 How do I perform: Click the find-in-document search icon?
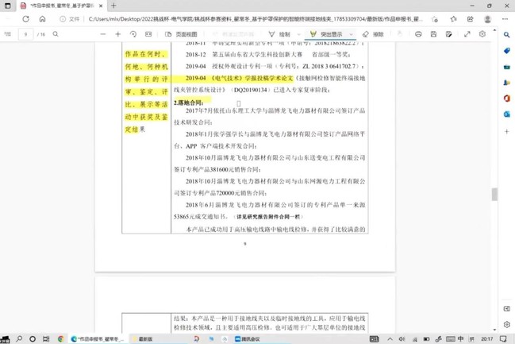(56, 34)
